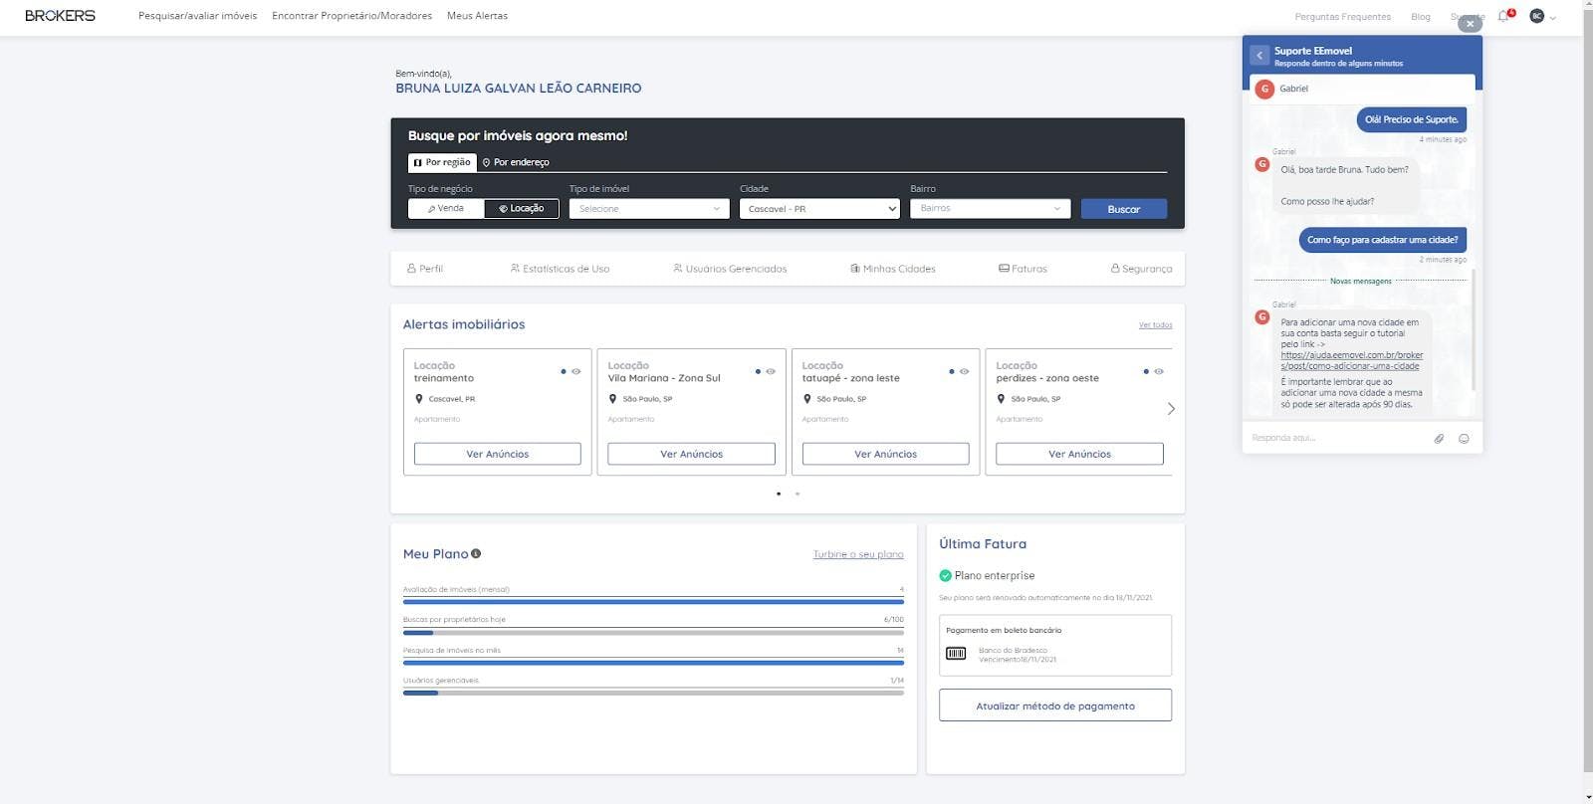Select the Por endereço search tab
The width and height of the screenshot is (1593, 804).
tap(516, 162)
